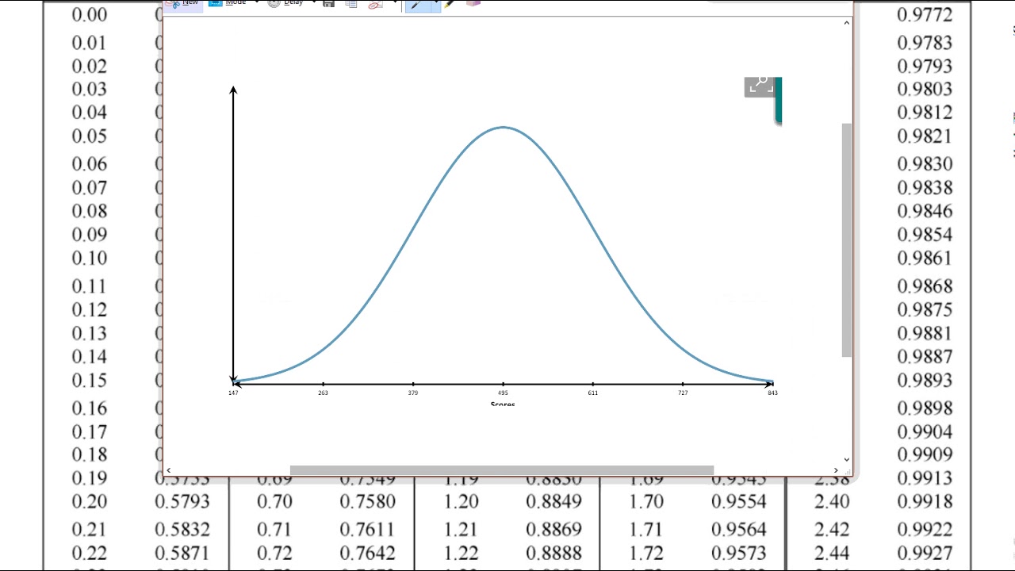This screenshot has height=571, width=1015.
Task: Click z value 0.10 in left column
Action: (x=89, y=259)
